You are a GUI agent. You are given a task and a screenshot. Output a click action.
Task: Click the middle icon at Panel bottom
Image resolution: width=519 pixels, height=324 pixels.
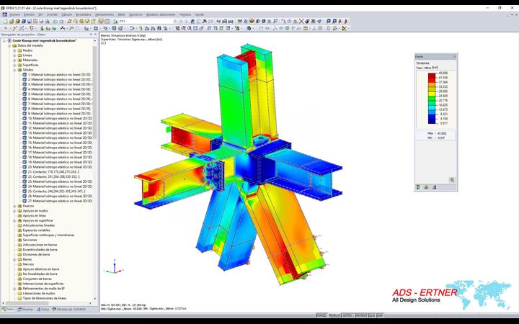click(x=426, y=187)
